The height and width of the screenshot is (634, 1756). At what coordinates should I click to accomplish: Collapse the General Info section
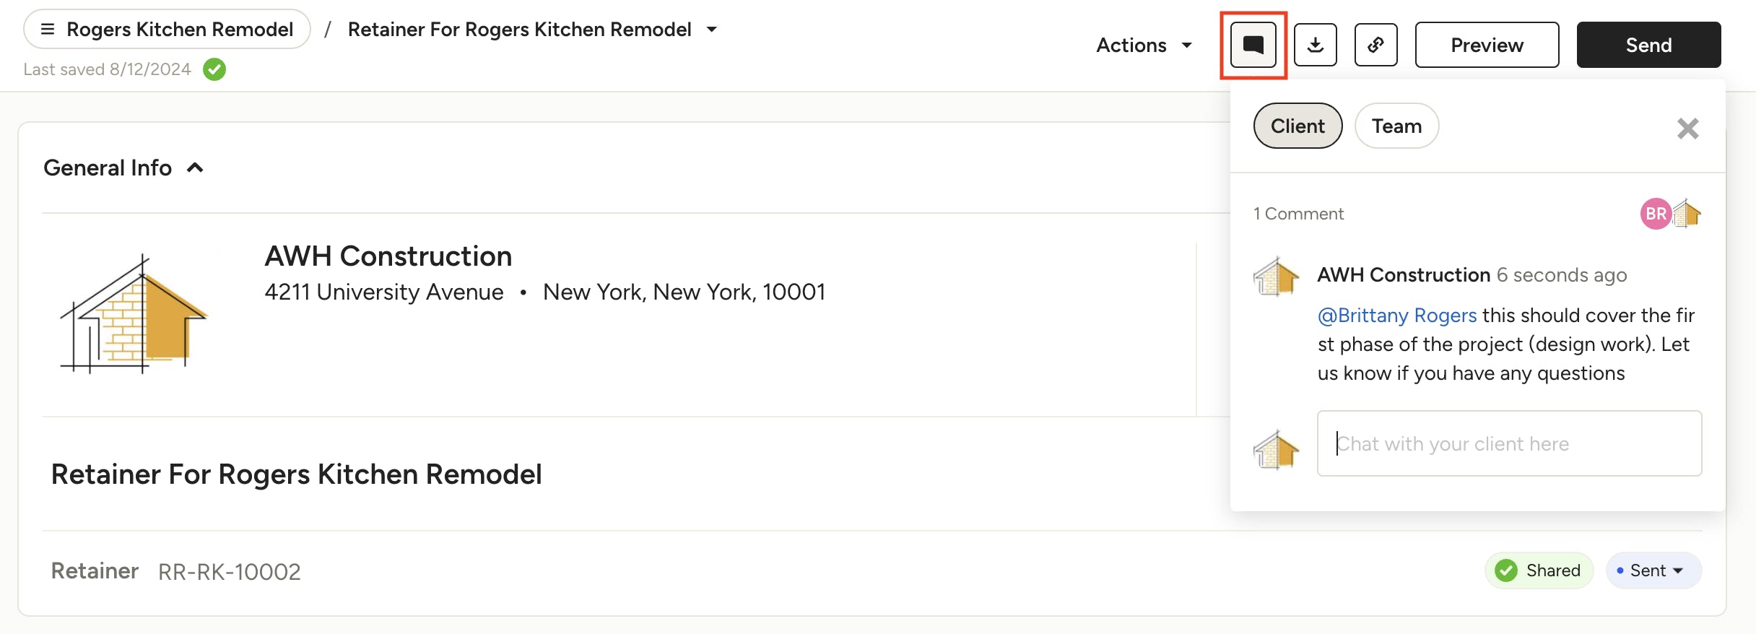[x=195, y=168]
